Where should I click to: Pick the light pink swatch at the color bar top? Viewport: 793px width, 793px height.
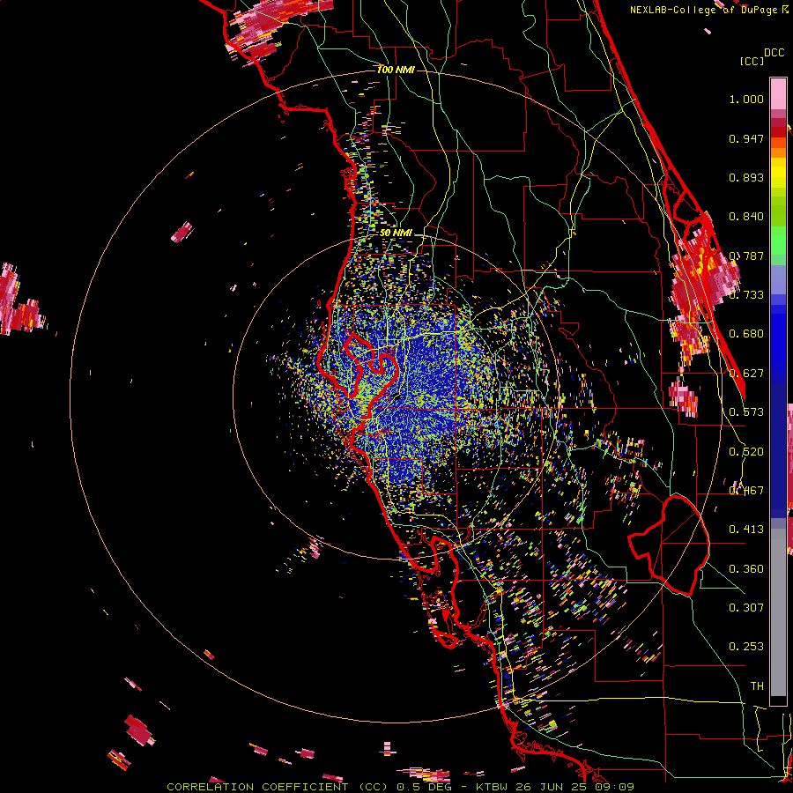pyautogui.click(x=778, y=93)
